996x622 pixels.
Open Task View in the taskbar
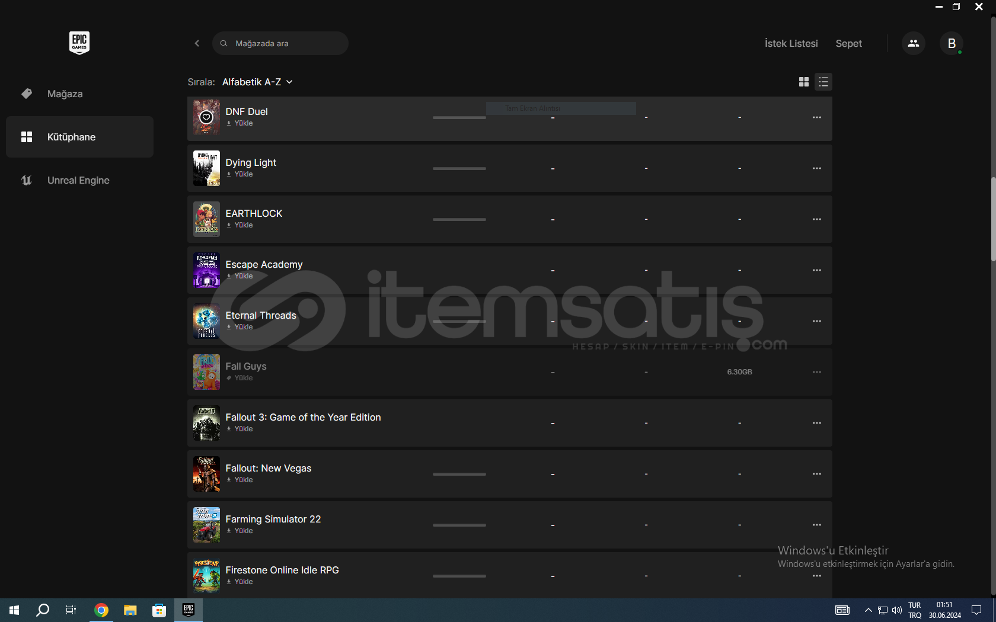[71, 610]
